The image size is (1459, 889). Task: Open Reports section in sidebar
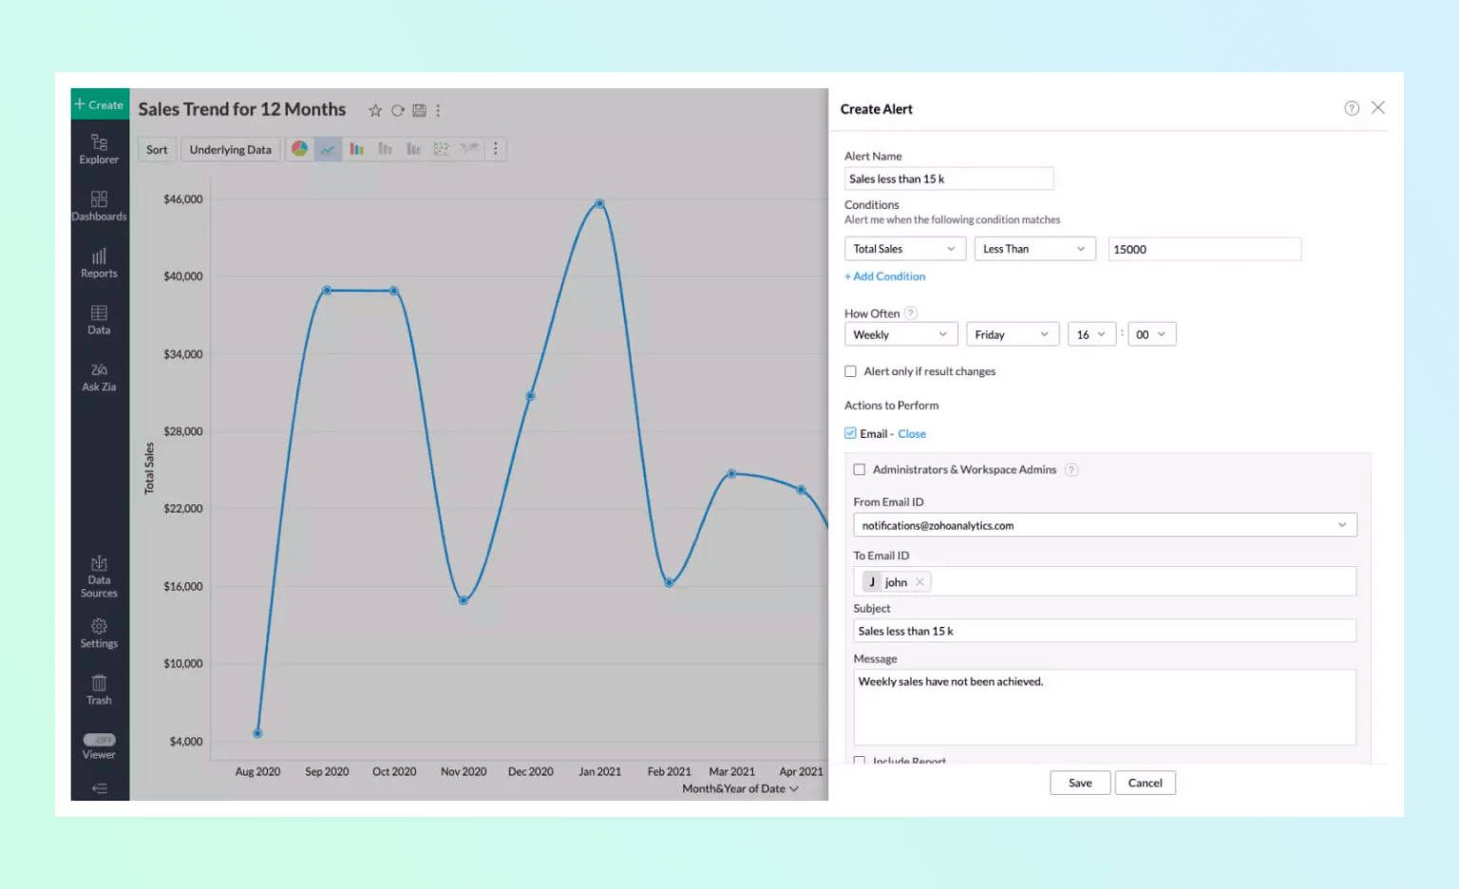click(x=99, y=263)
